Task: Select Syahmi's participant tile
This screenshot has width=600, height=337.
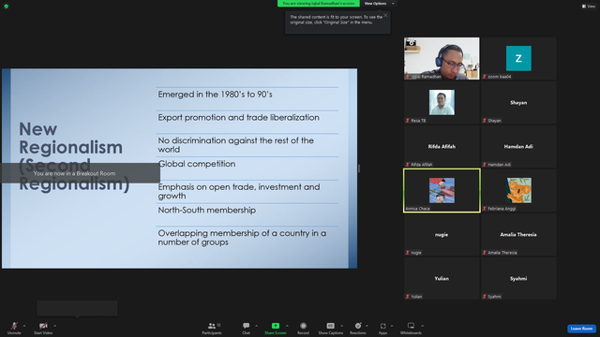Action: click(518, 278)
